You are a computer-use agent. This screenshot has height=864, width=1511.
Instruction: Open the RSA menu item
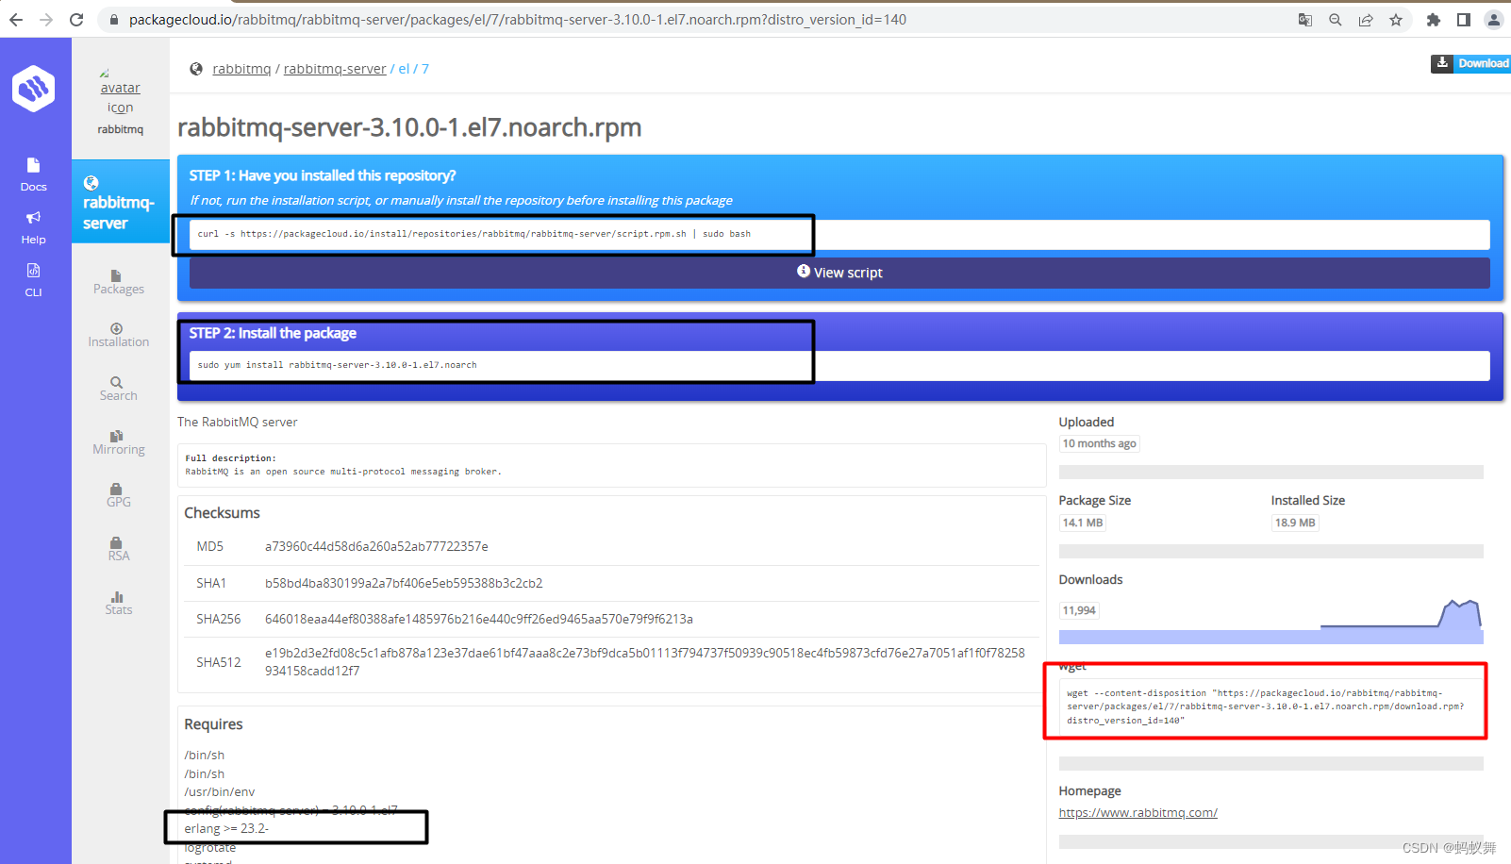coord(119,549)
